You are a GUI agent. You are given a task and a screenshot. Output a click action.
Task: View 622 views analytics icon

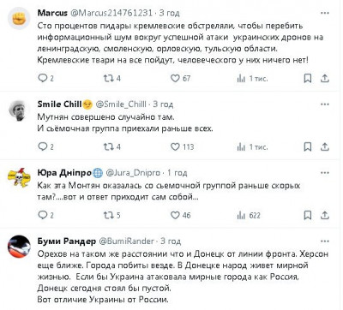pos(241,215)
